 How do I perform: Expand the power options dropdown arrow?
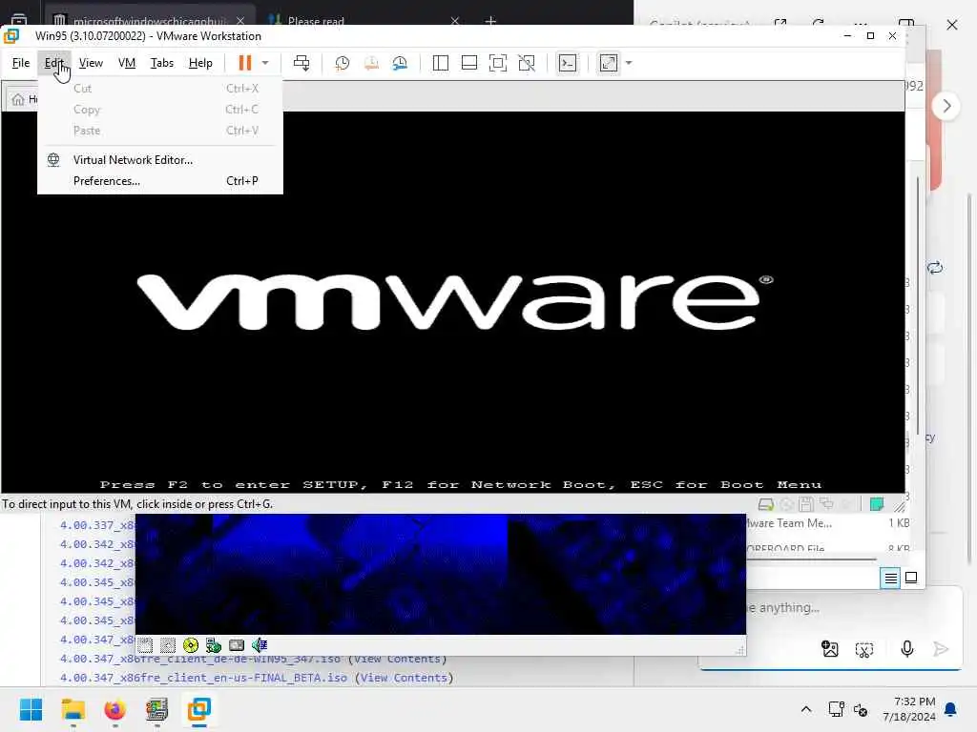point(265,63)
